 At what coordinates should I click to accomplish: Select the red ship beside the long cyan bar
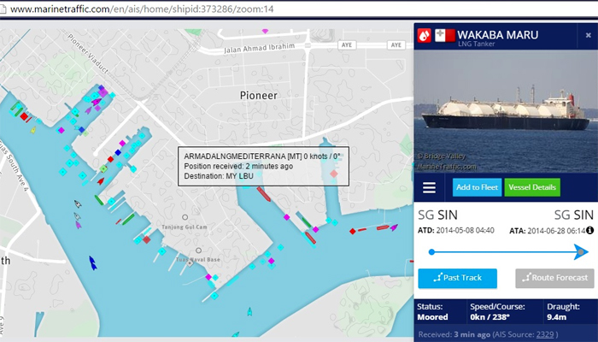tap(310, 238)
